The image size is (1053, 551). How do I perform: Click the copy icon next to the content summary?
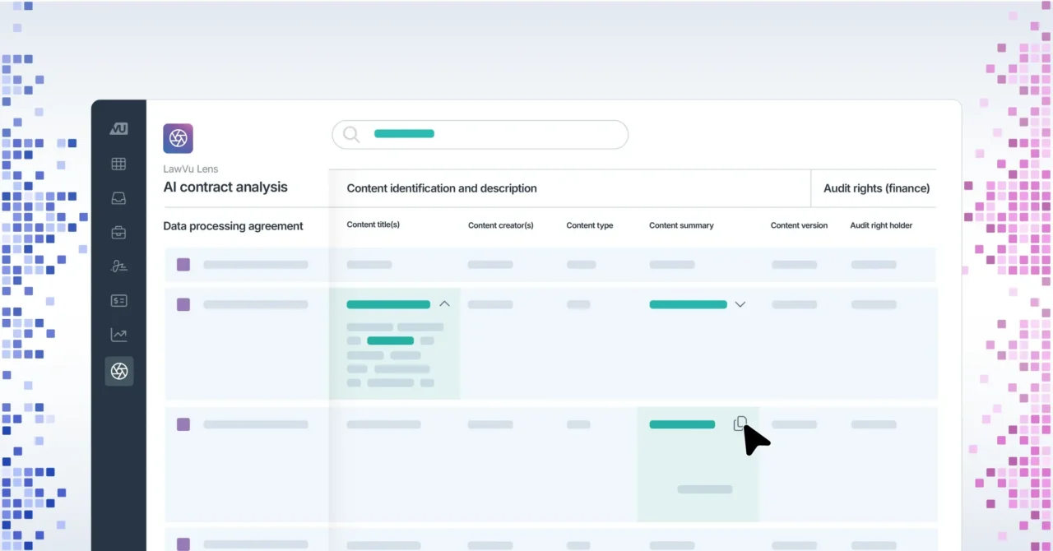coord(740,422)
